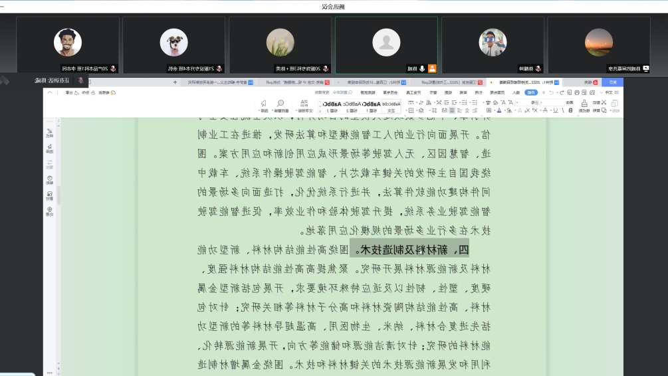Expand the styles gallery arrow
The image size is (668, 376).
click(x=320, y=106)
